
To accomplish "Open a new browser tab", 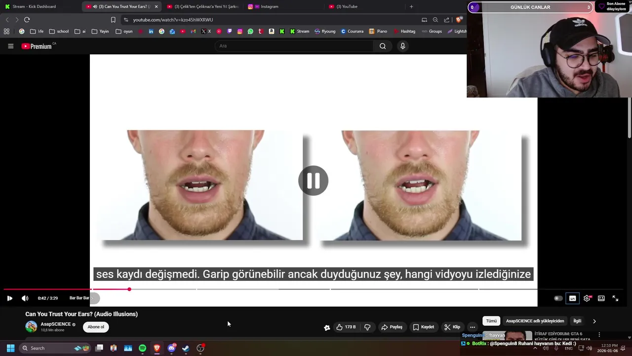I will [411, 6].
